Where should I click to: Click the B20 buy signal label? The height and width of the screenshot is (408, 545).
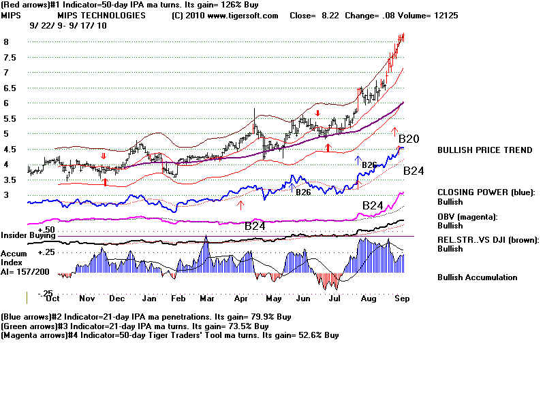[x=410, y=140]
